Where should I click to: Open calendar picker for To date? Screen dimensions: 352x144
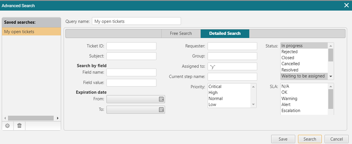click(161, 110)
